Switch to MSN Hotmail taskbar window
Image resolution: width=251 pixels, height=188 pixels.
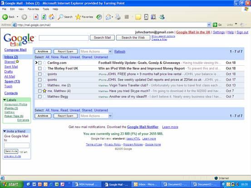coord(87,184)
